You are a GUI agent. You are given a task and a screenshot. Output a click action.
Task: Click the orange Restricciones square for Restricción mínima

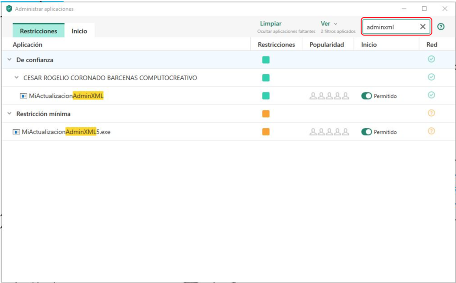pos(266,113)
